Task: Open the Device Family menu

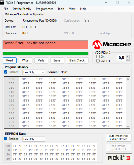Action: click(x=22, y=9)
